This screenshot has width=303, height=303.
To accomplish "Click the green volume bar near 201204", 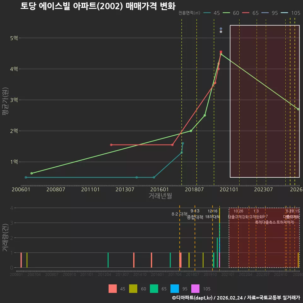I will [108, 260].
